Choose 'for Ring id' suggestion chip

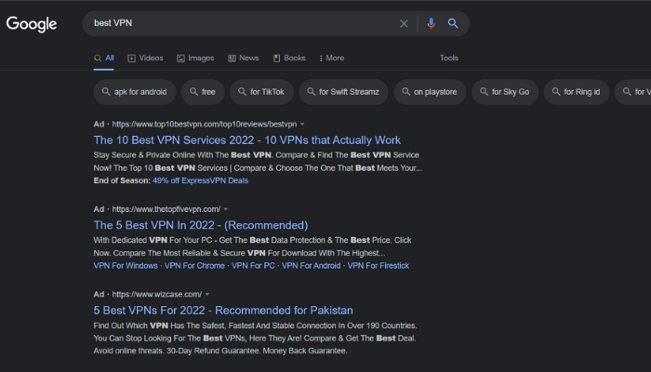tap(577, 92)
